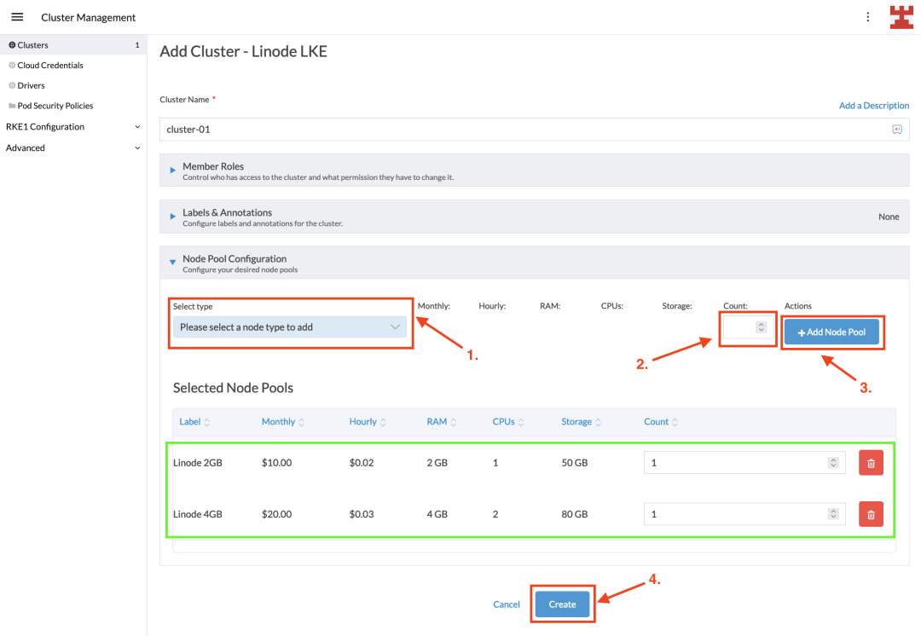Screen dimensions: 921x636
Task: Open the Select type node dropdown
Action: click(290, 327)
